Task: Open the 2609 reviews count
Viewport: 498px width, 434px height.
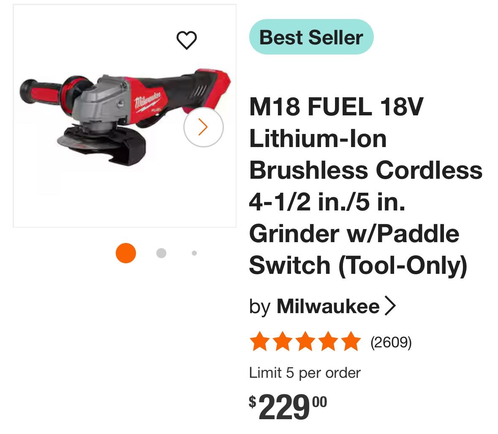Action: tap(391, 342)
